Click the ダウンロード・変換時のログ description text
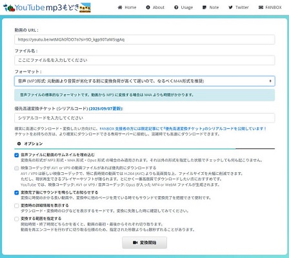Viewport: 289px width, 258px height. tap(105, 211)
